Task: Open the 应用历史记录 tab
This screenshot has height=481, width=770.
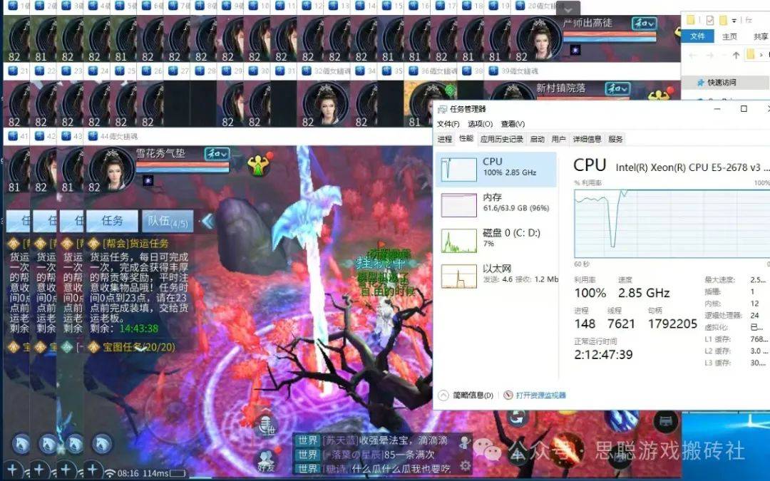Action: pyautogui.click(x=501, y=139)
